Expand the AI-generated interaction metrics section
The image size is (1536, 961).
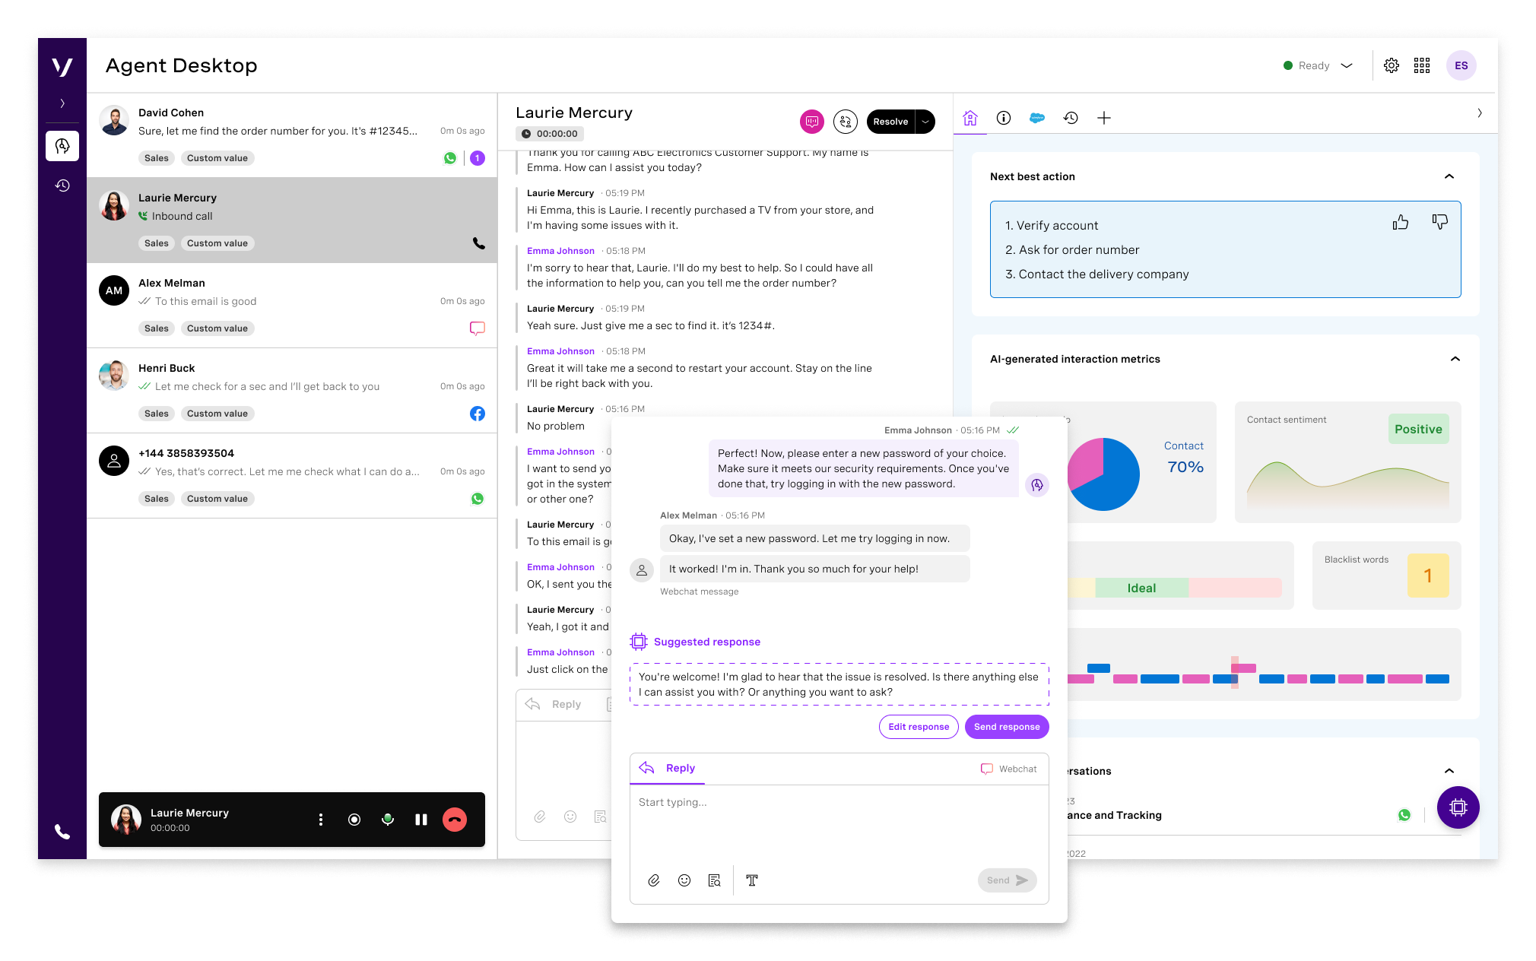coord(1452,357)
